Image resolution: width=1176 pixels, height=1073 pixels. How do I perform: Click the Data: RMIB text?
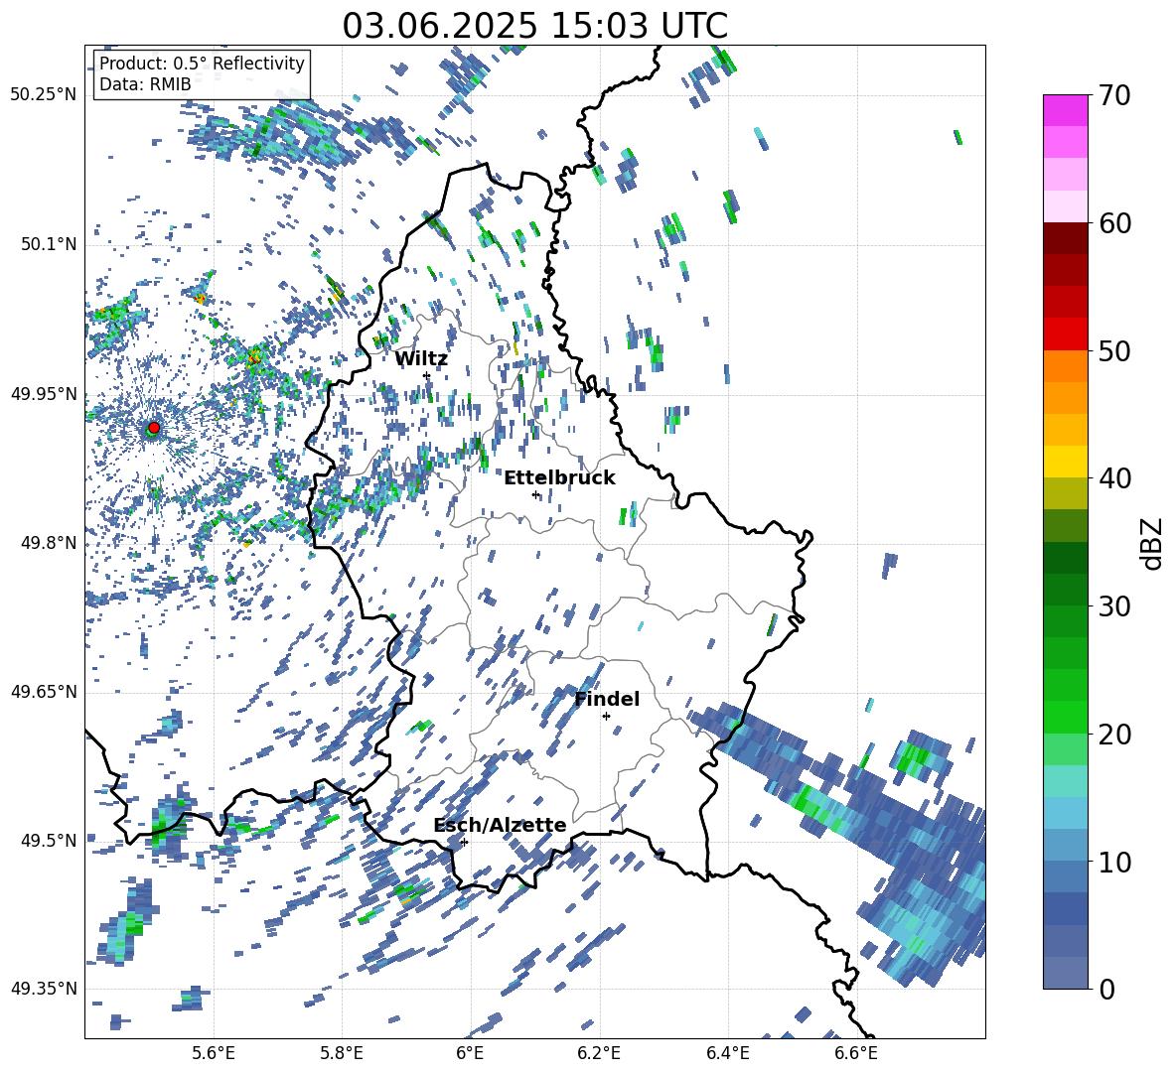145,84
